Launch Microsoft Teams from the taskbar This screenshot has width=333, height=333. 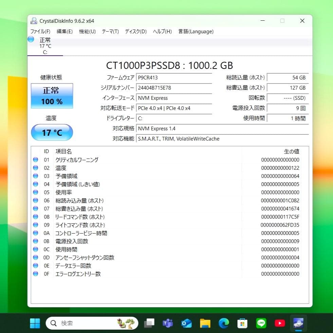click(168, 323)
